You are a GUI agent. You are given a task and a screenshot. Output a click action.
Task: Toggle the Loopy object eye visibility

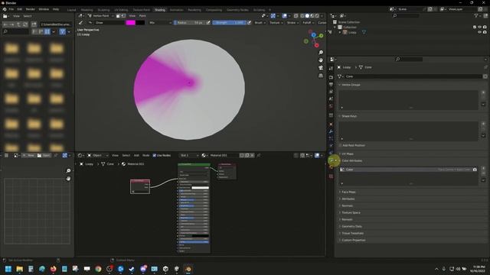point(480,32)
